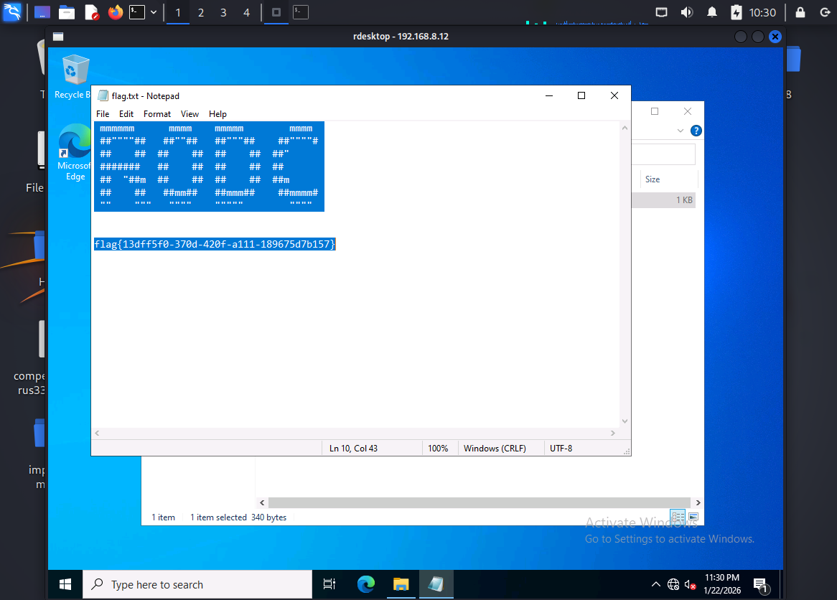This screenshot has height=600, width=837.
Task: Click the Size column header in Explorer
Action: [653, 179]
